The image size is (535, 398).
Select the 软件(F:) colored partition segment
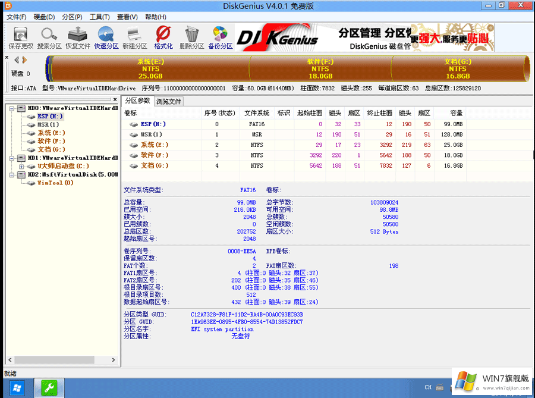[x=320, y=68]
